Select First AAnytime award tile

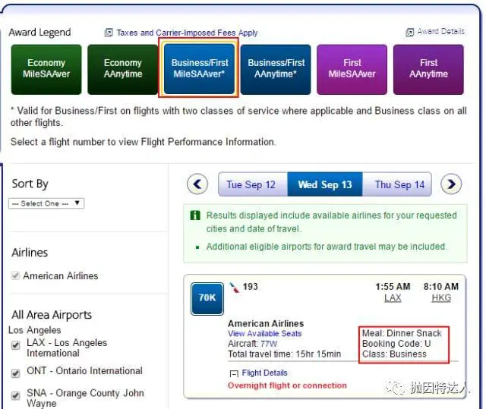(428, 69)
